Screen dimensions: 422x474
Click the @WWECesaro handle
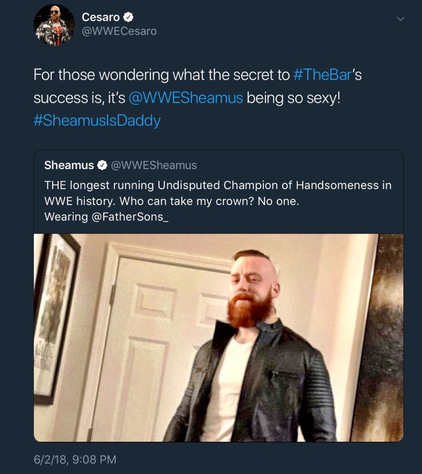pyautogui.click(x=119, y=31)
